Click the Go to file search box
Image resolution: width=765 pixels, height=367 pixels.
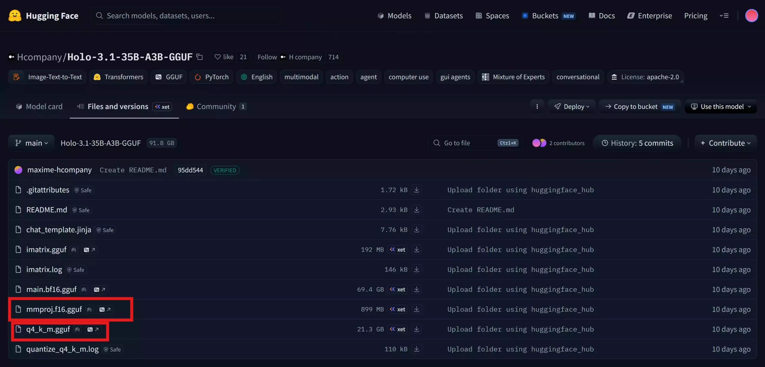click(x=476, y=143)
